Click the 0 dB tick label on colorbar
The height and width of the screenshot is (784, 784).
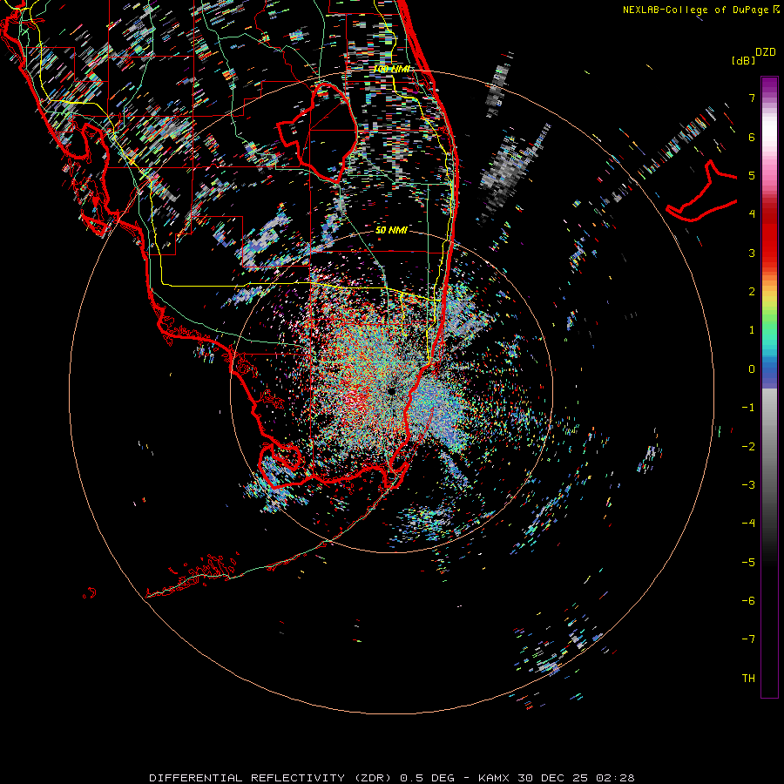click(752, 369)
